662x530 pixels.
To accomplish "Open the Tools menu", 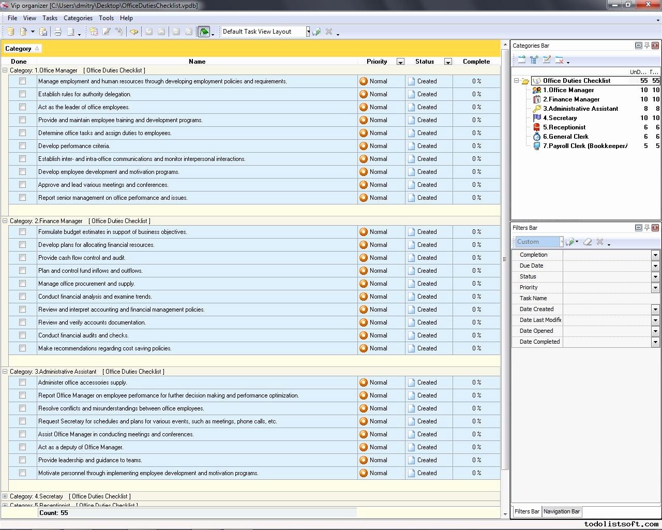I will (106, 18).
